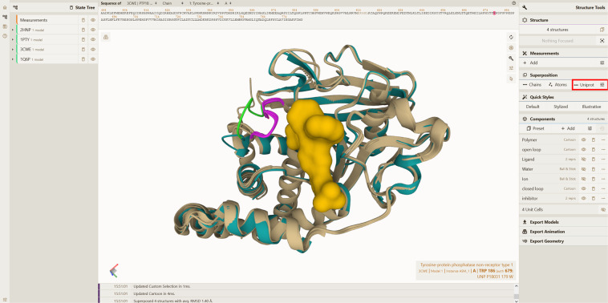Click the highlighted pink residue in sequence

point(494,13)
